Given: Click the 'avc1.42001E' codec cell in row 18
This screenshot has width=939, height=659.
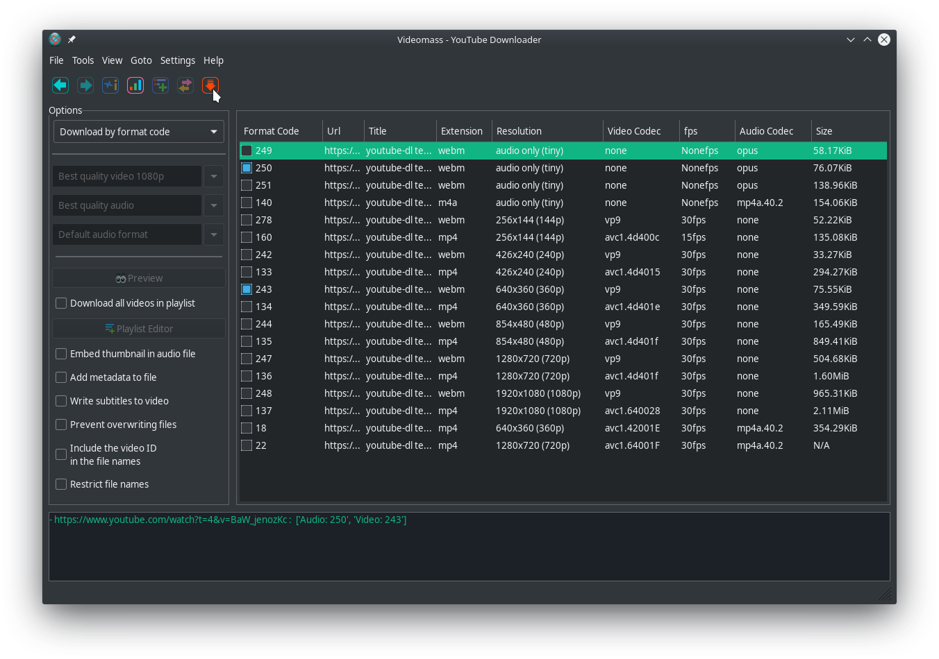Looking at the screenshot, I should tap(632, 428).
